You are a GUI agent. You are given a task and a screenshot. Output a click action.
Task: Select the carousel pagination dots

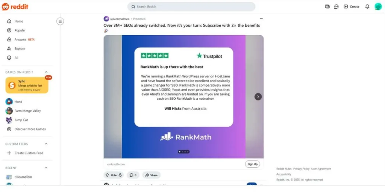183,152
